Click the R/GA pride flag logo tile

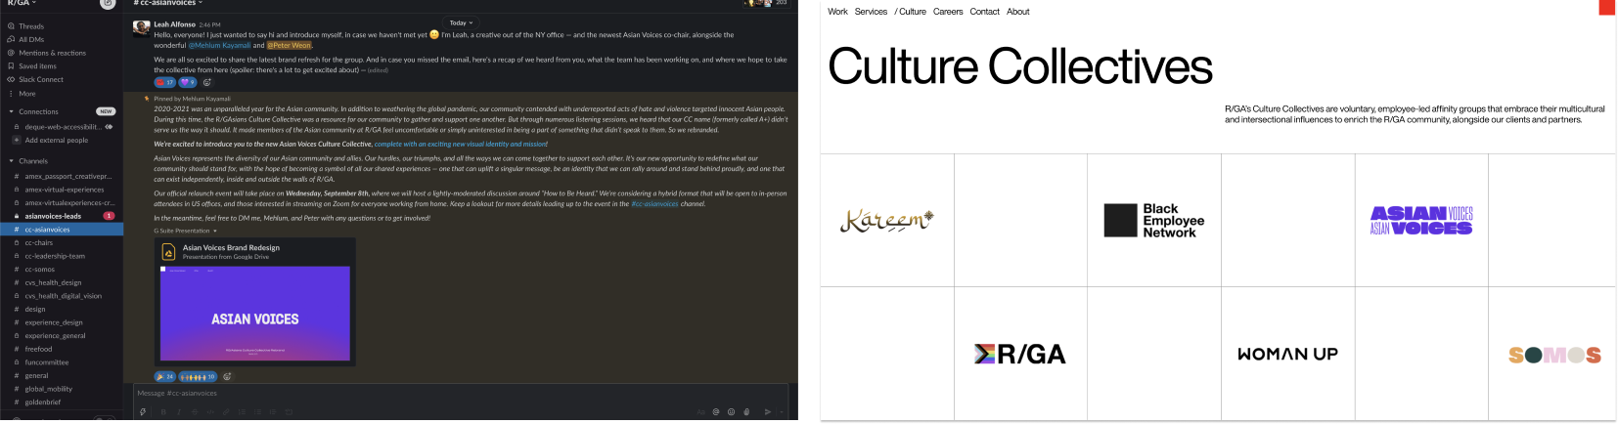(x=1020, y=354)
